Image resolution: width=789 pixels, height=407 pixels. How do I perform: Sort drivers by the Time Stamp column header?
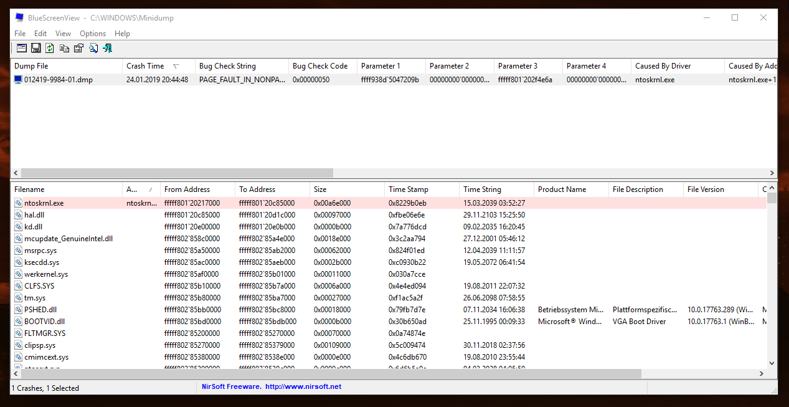422,189
